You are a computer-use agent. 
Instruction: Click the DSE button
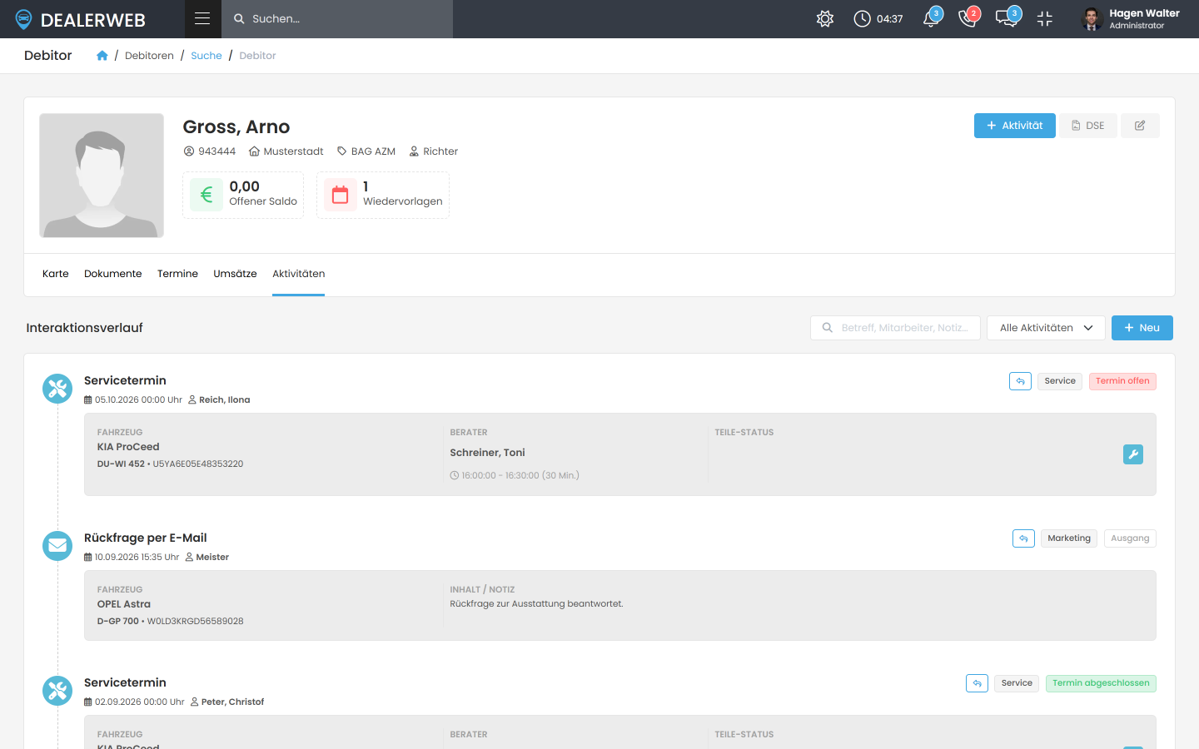pyautogui.click(x=1088, y=126)
